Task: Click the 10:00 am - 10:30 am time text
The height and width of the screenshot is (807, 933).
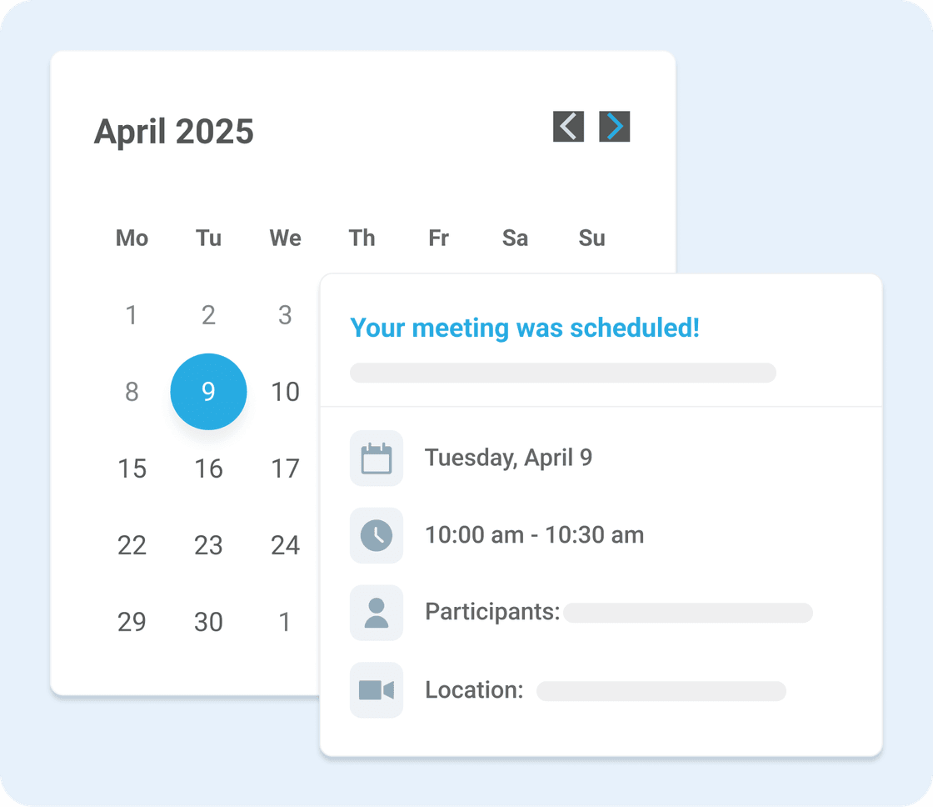Action: point(534,535)
